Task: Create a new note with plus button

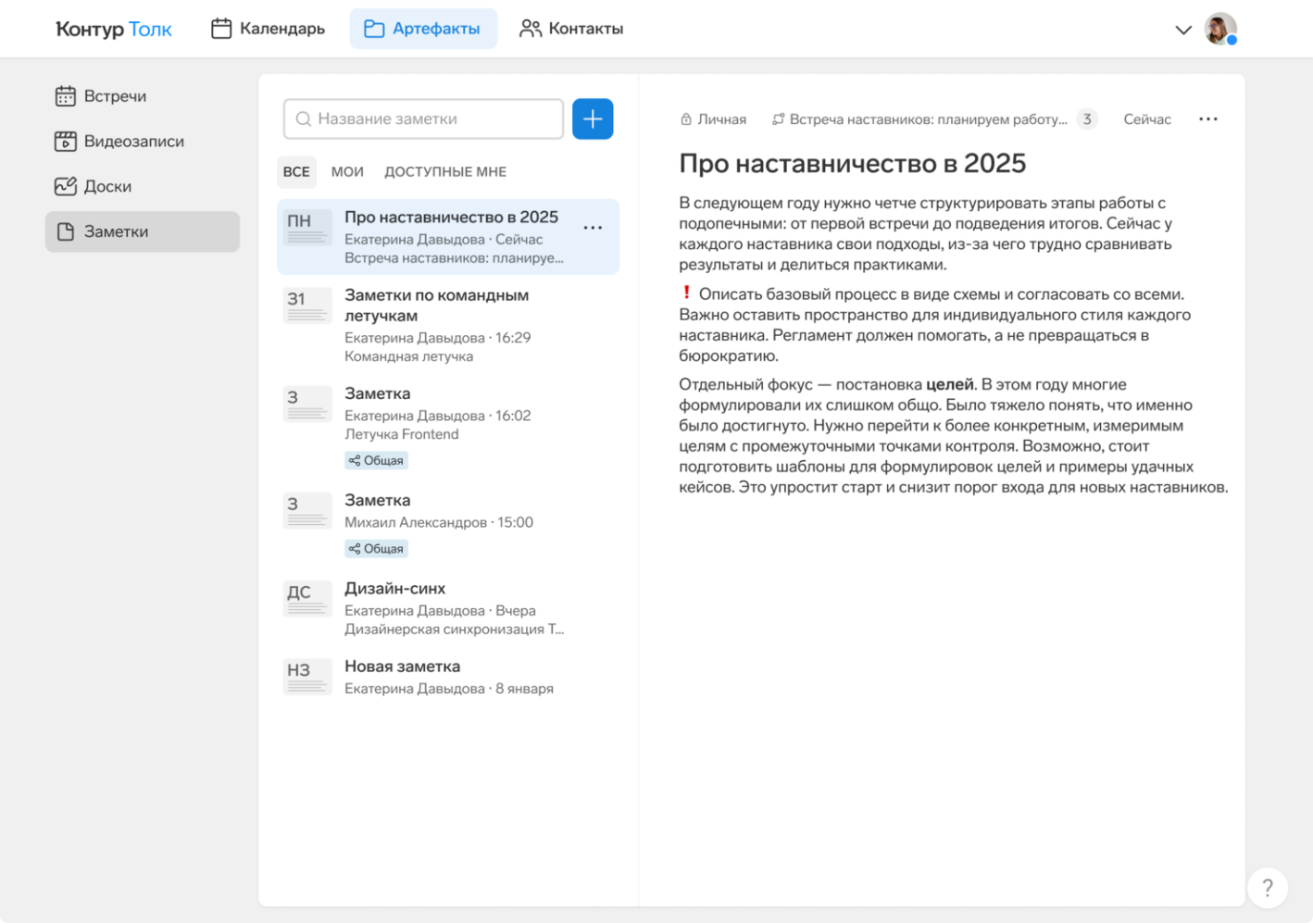Action: 593,118
